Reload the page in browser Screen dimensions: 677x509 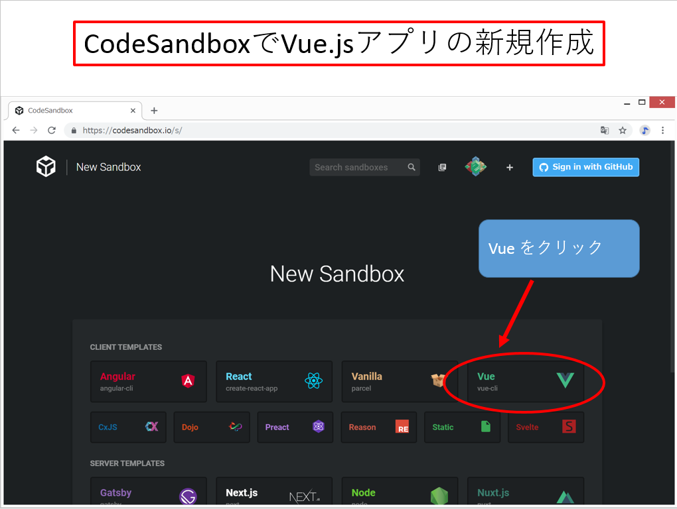(x=52, y=131)
